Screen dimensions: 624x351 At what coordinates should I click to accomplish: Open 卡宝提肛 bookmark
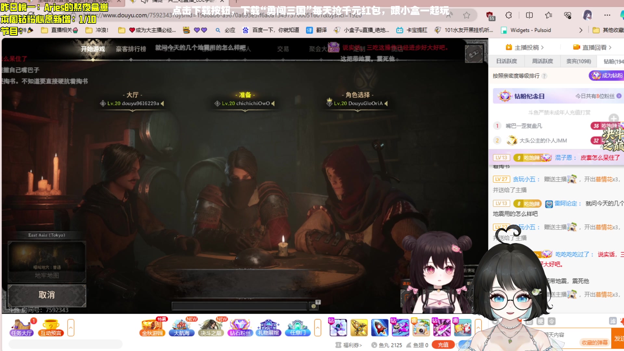[412, 30]
